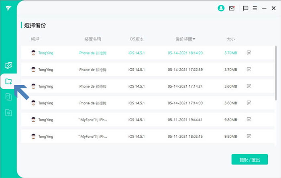The height and width of the screenshot is (178, 281).
Task: Select device name in 17:14:24 row
Action: (x=92, y=86)
